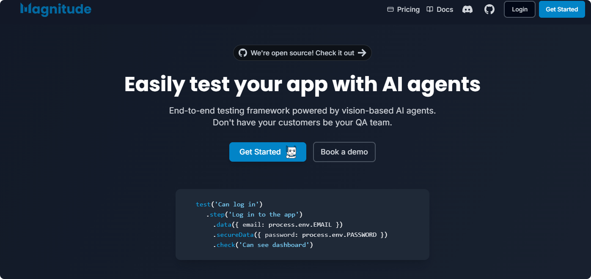Click the credit card icon beside Pricing
Image resolution: width=591 pixels, height=279 pixels.
(x=390, y=9)
